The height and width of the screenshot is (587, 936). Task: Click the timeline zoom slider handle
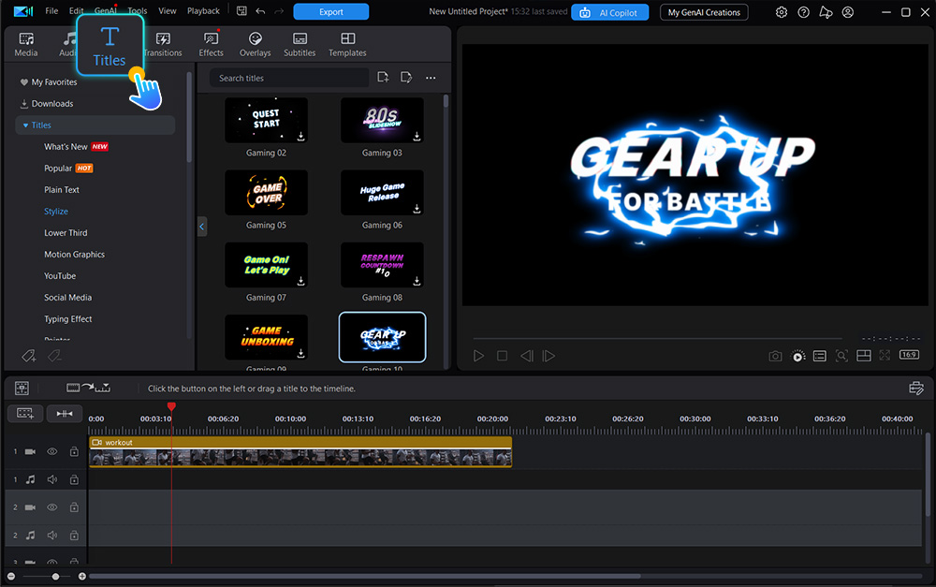[55, 577]
